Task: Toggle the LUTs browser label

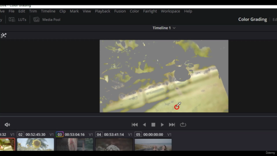Action: [22, 19]
